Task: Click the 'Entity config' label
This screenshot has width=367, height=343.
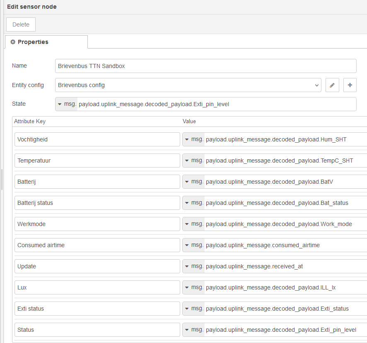Action: click(28, 85)
